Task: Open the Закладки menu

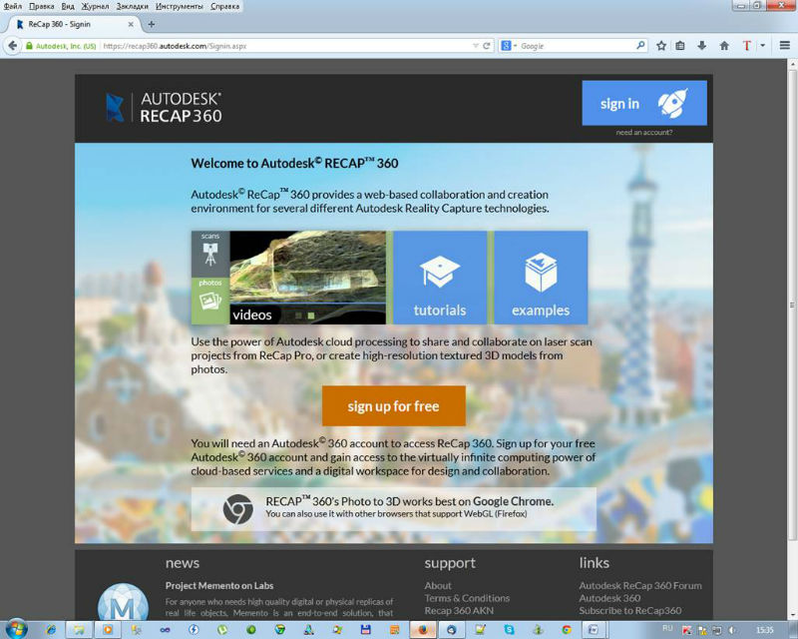Action: (132, 6)
